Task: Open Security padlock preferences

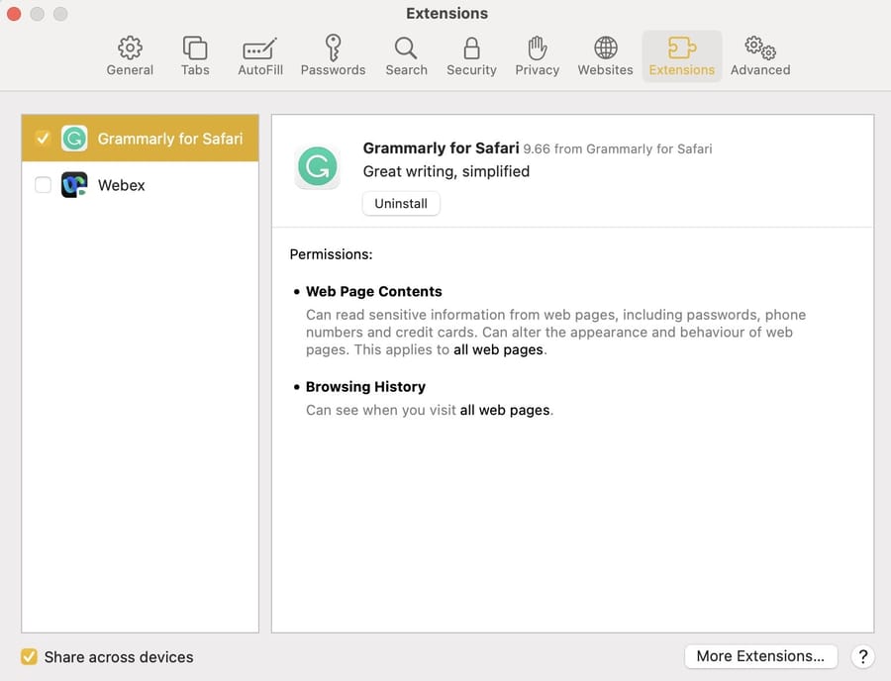Action: (471, 55)
